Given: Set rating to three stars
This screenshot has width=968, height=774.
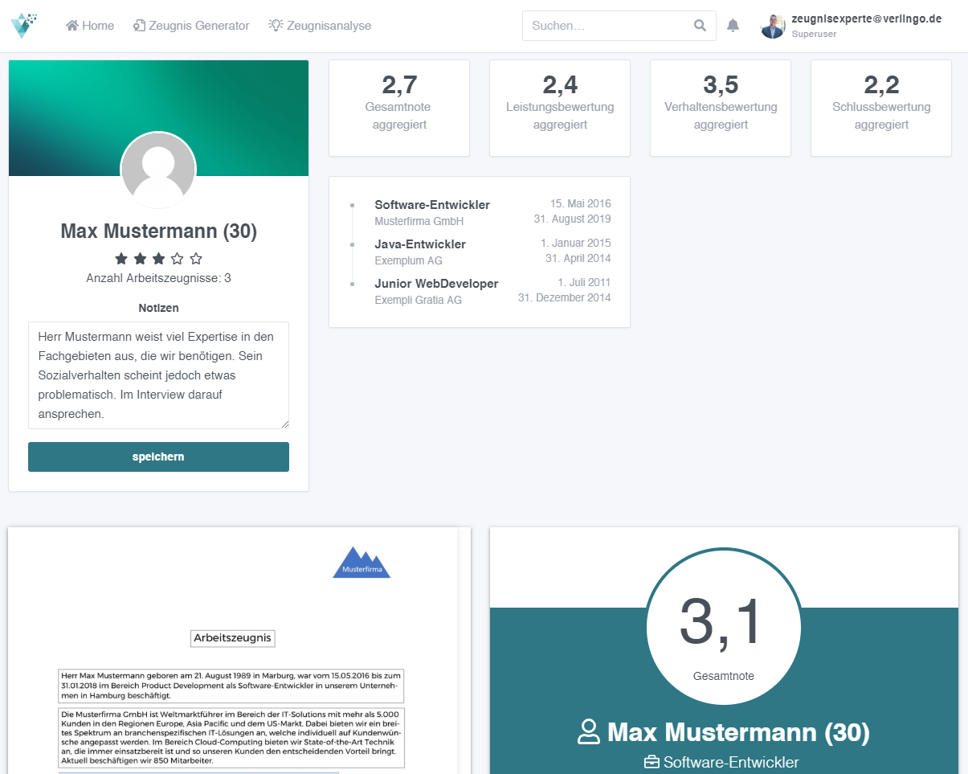Looking at the screenshot, I should click(158, 259).
